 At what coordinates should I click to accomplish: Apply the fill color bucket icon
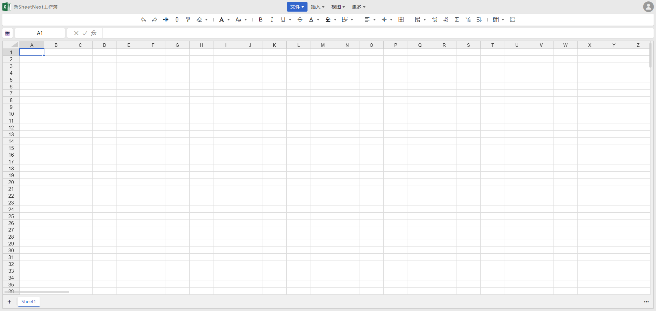[328, 20]
